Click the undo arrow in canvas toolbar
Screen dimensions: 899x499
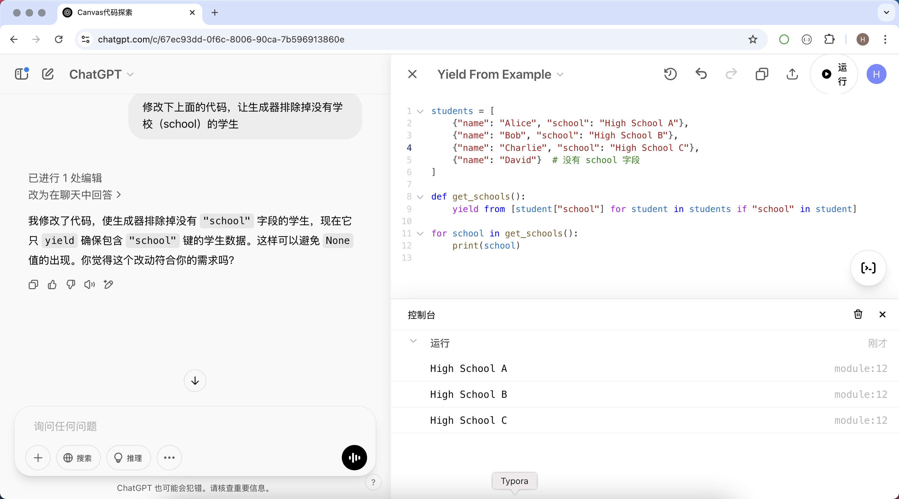701,74
